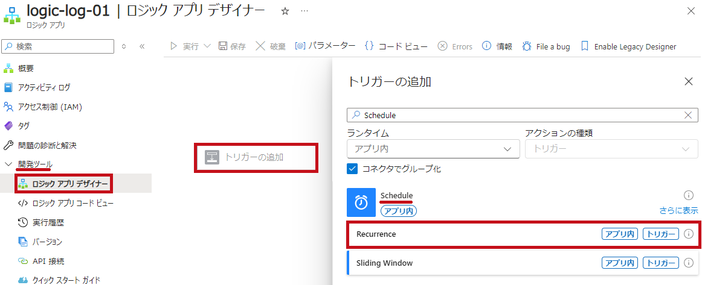Switch to コード ビュー from toolbar
Viewport: 702px width, 285px height.
396,46
